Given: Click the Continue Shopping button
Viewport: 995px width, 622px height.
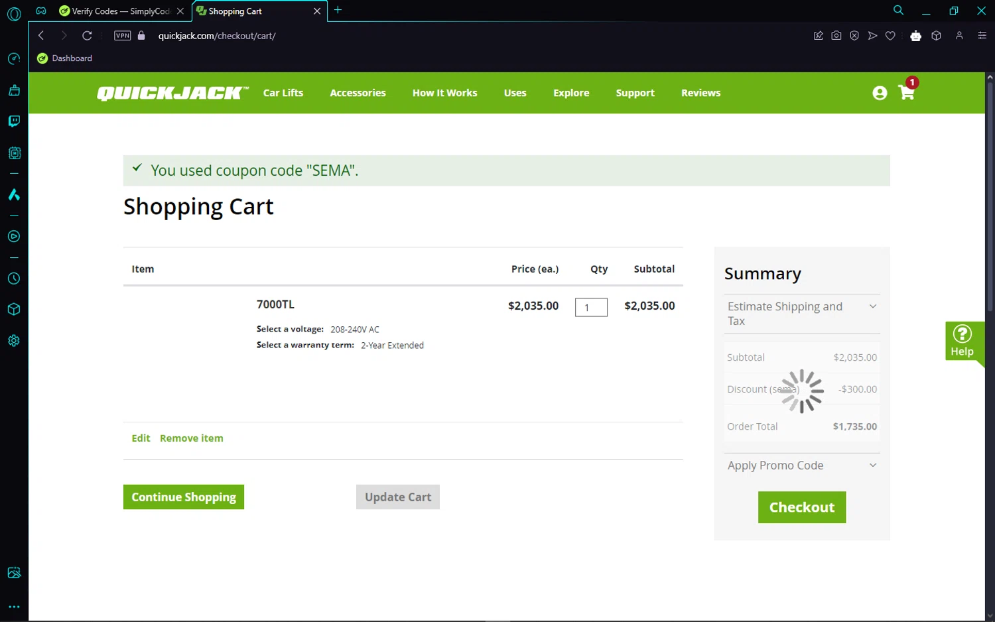Looking at the screenshot, I should (184, 497).
